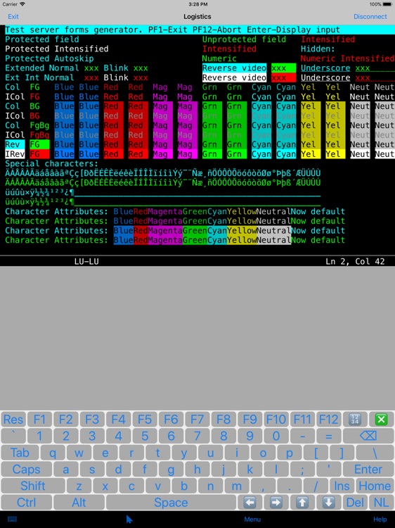This screenshot has height=528, width=395.
Task: Click the cyan 'Underscore' field
Action: point(325,68)
